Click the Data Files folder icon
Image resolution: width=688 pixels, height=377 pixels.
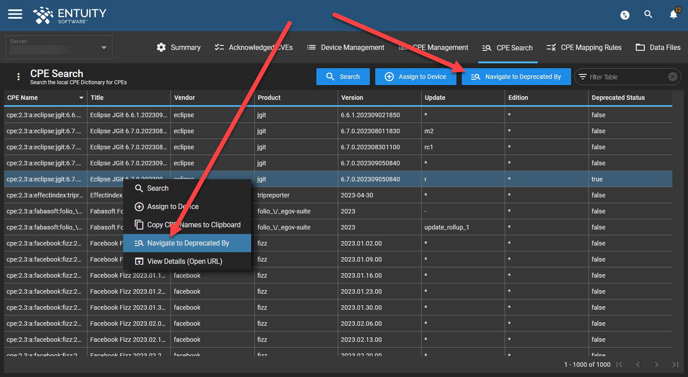pyautogui.click(x=640, y=47)
